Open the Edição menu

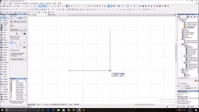pyautogui.click(x=10, y=3)
